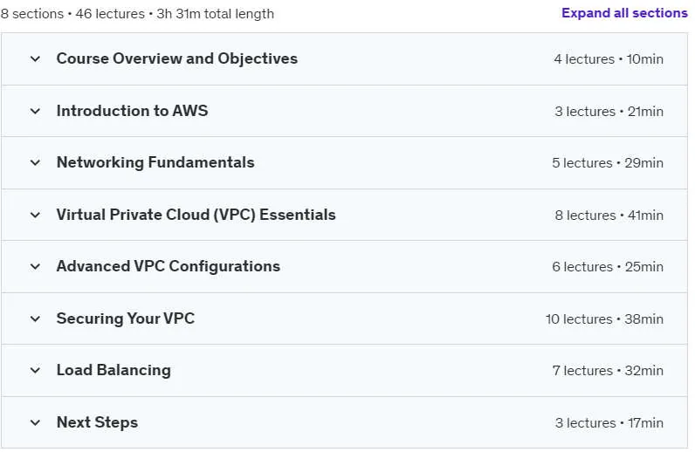695x452 pixels.
Task: Click the 46 lectures total length summary
Action: 137,14
